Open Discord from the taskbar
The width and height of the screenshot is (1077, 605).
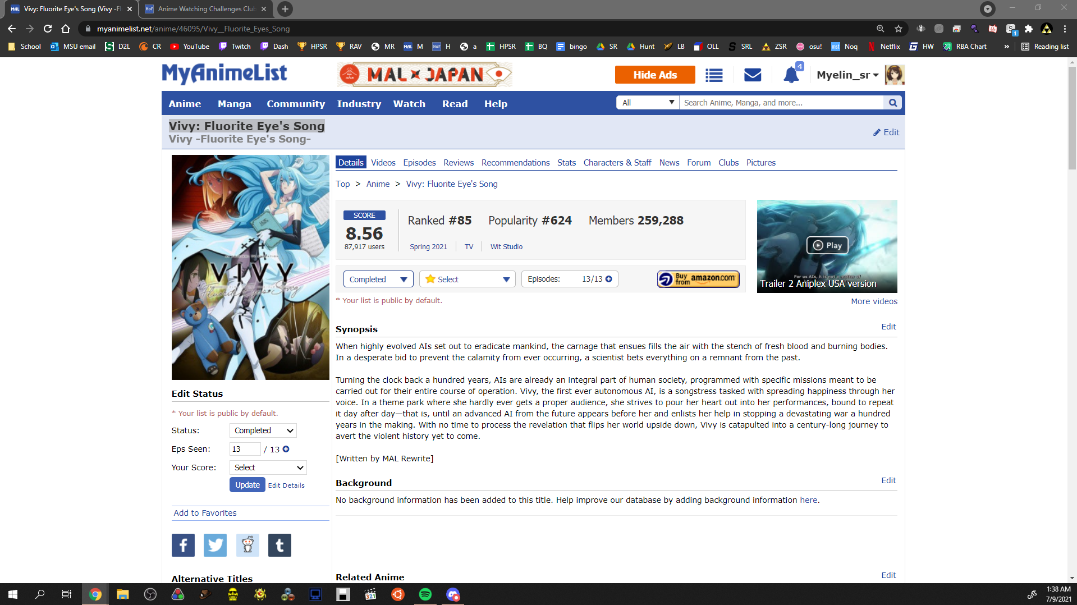point(453,594)
